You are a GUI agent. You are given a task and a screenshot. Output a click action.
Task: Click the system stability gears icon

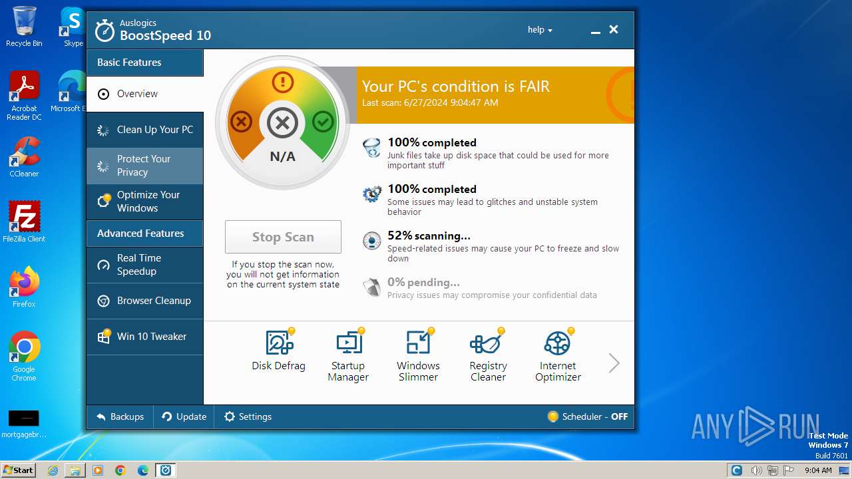point(372,194)
